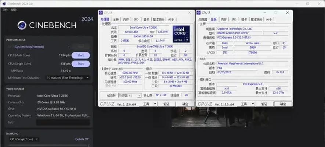Select SPD tab in CPU-Z processor window
This screenshot has height=147, width=325.
[136, 19]
